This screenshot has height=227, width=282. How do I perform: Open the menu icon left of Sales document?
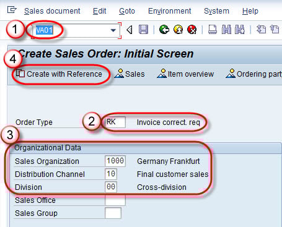12,10
